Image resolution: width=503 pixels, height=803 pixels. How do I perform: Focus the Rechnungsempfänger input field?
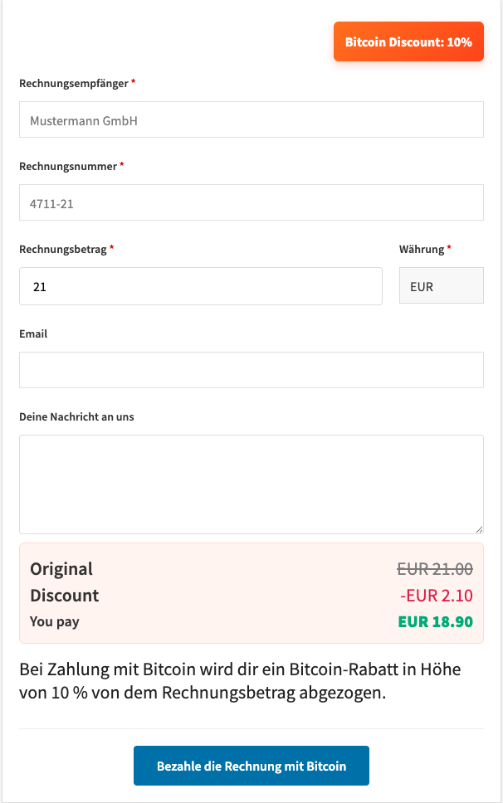251,120
